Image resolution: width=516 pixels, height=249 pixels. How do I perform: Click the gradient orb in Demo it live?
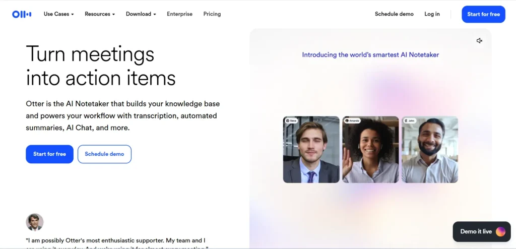500,231
